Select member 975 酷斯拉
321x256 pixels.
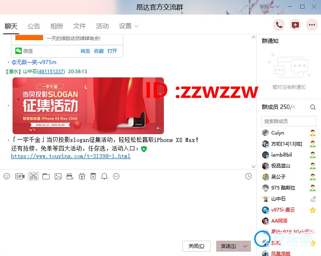pos(288,188)
